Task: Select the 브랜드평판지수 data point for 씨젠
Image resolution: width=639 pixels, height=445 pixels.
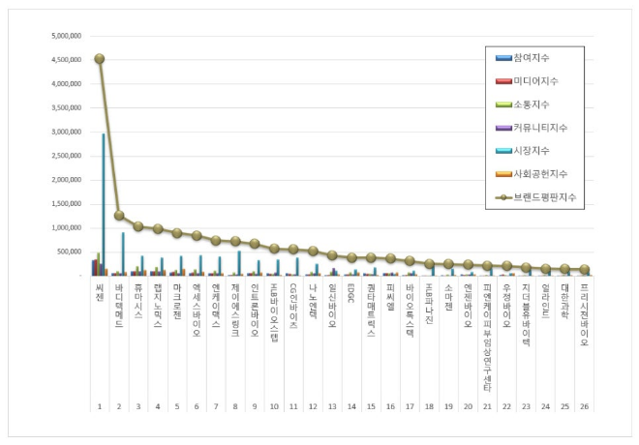Action: tap(99, 58)
